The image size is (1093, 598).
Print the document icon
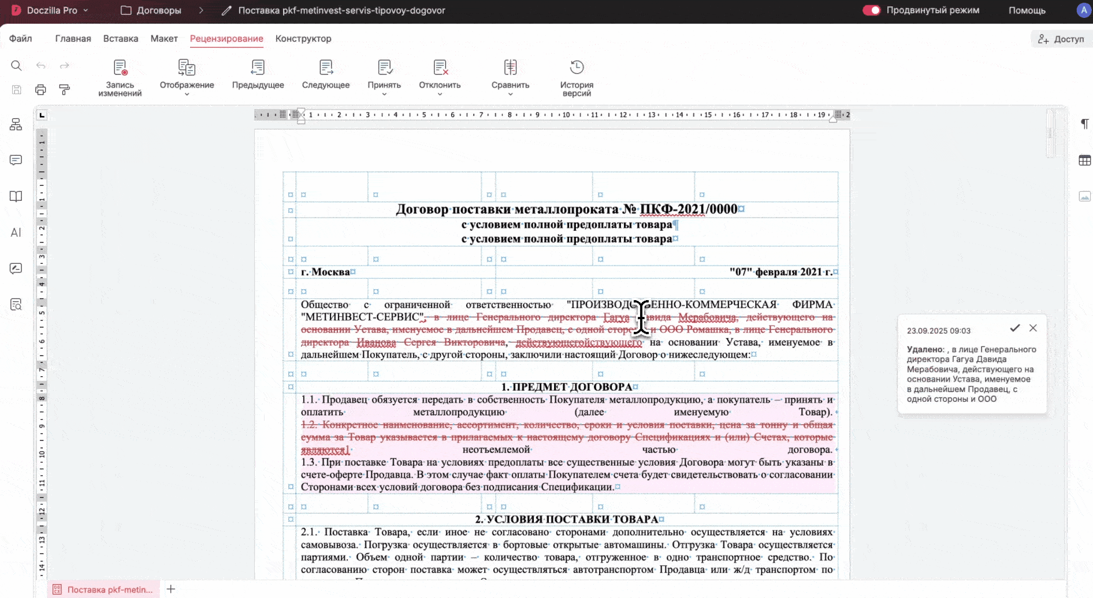pos(40,89)
